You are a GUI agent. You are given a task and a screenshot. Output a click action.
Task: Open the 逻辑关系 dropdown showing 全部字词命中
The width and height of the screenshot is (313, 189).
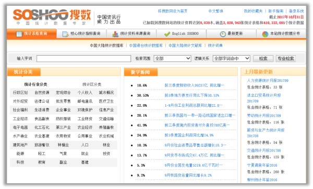tap(231, 58)
